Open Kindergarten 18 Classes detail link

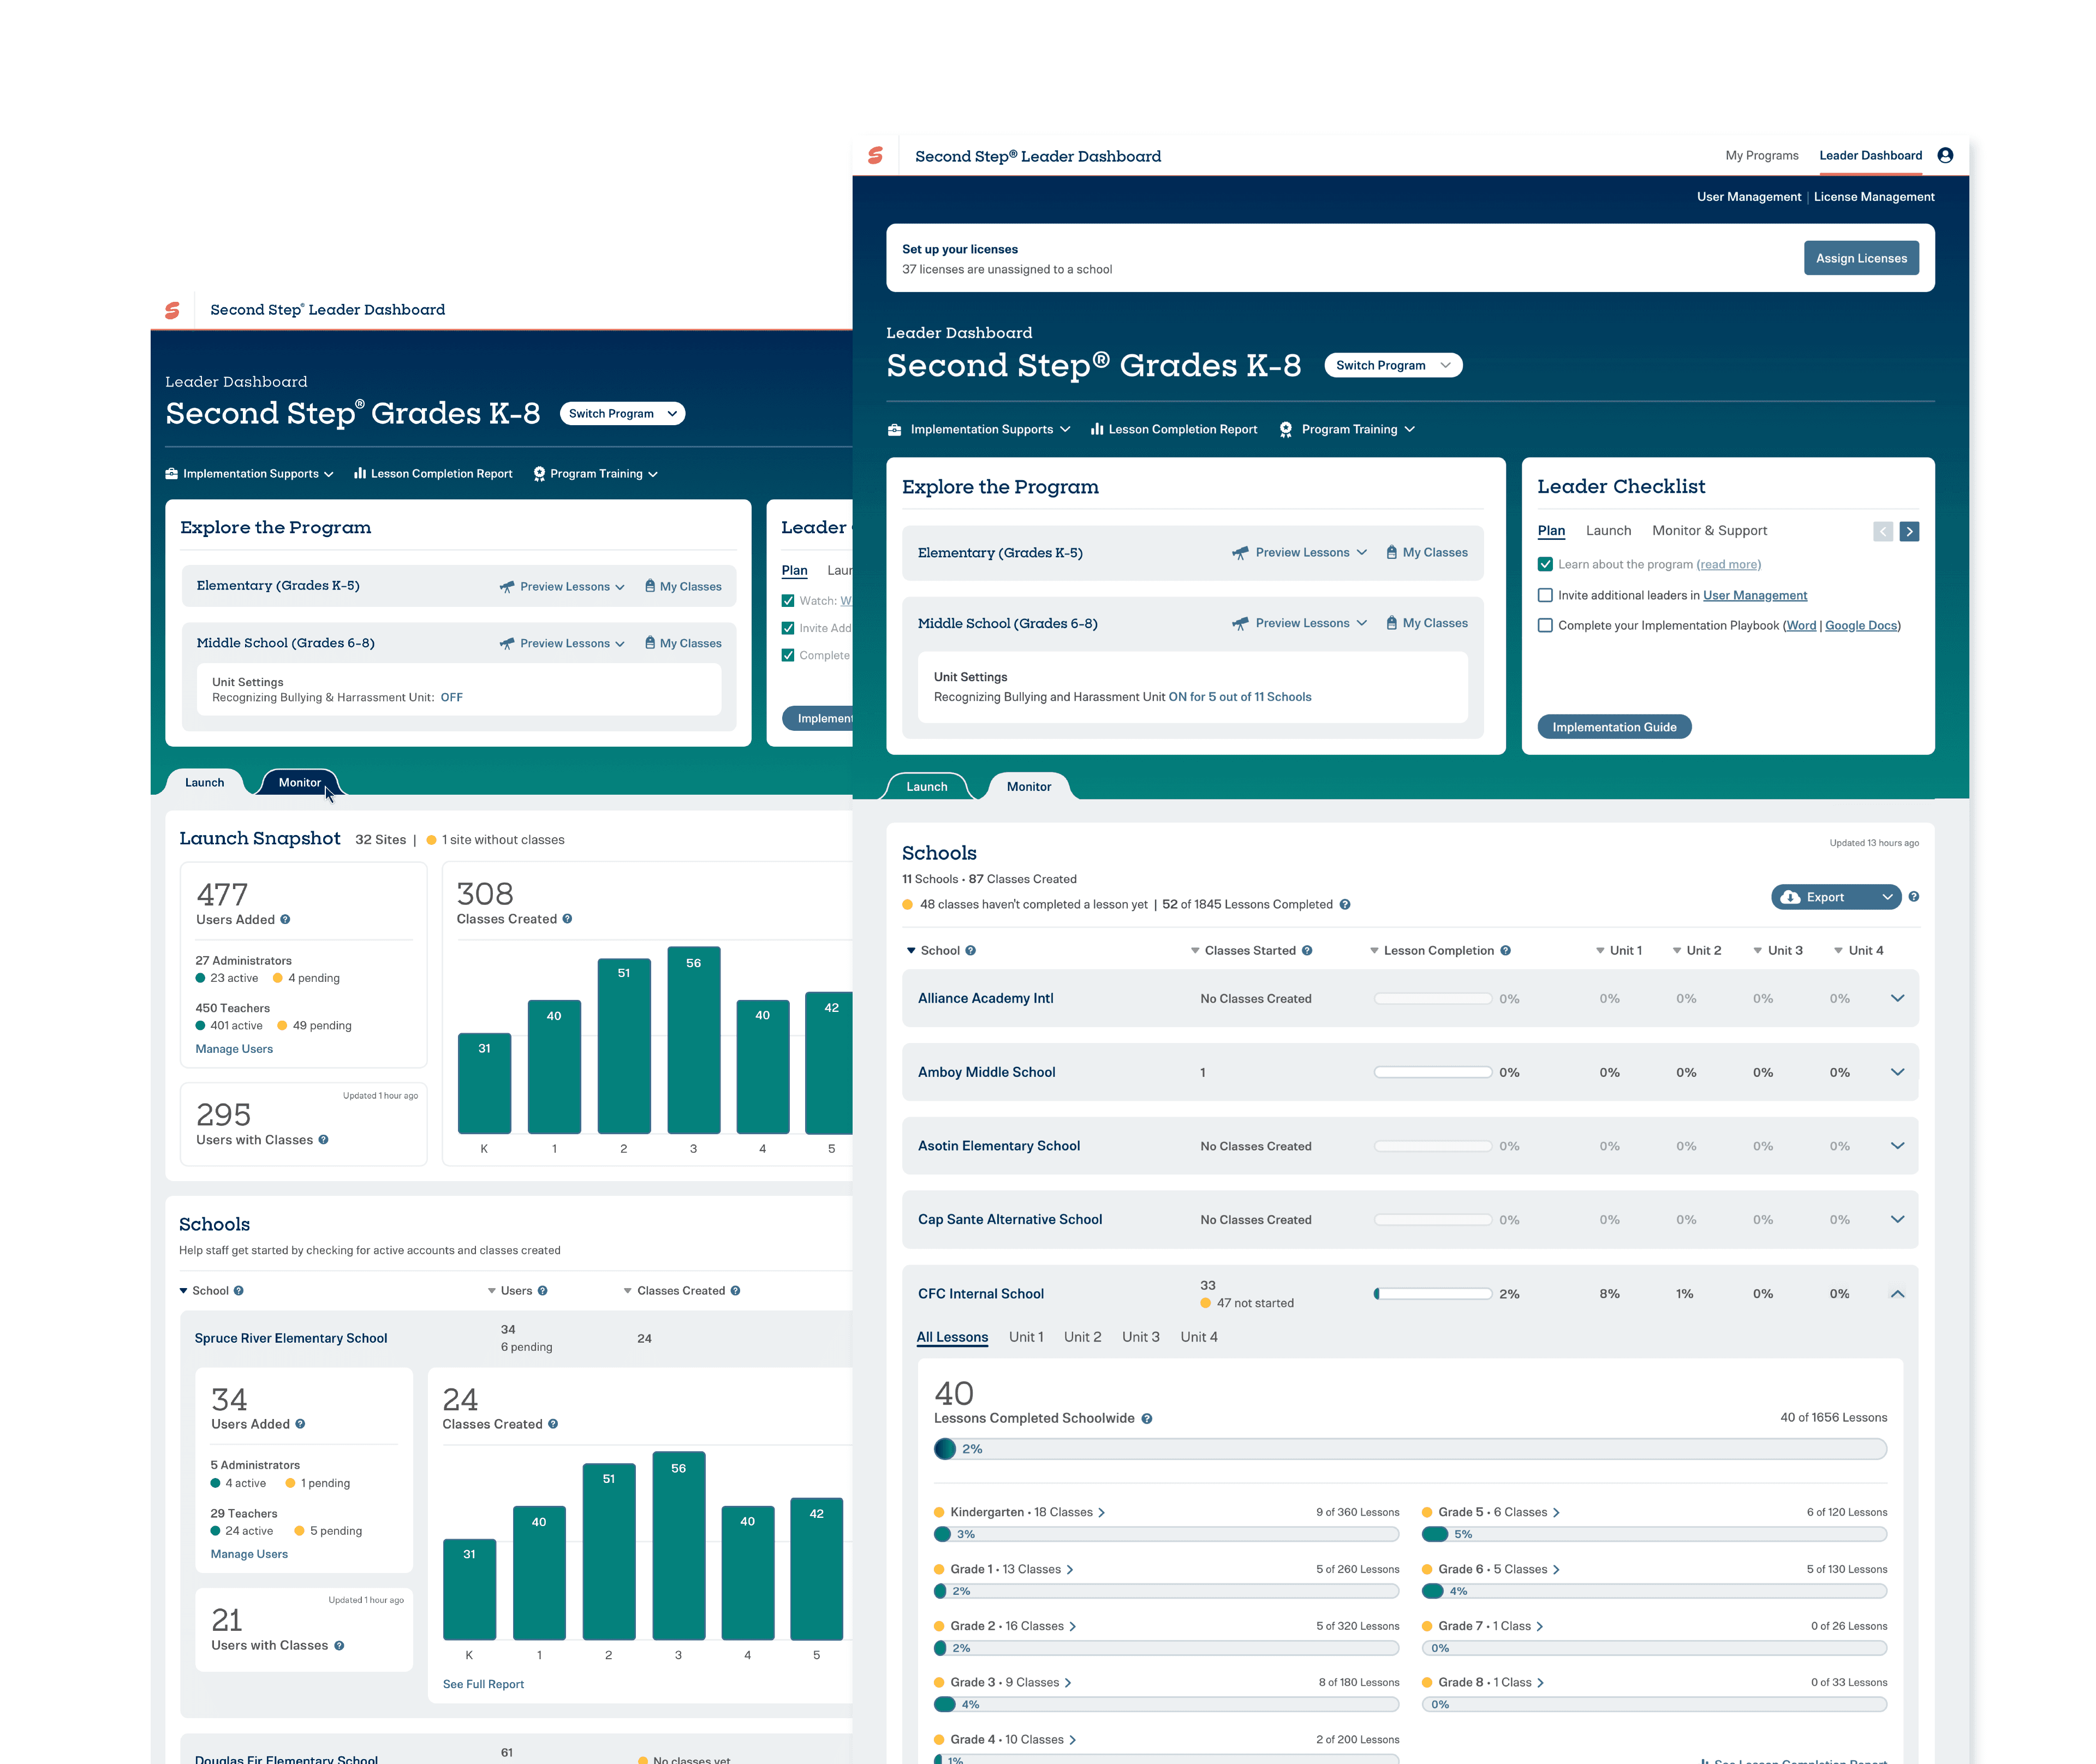[x=1027, y=1512]
